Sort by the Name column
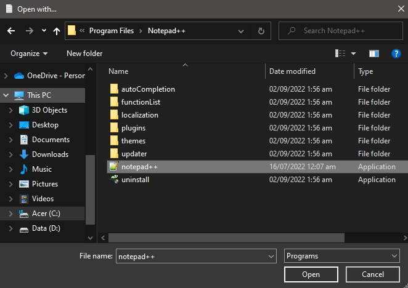Screen dimensions: 408x288 (118, 71)
